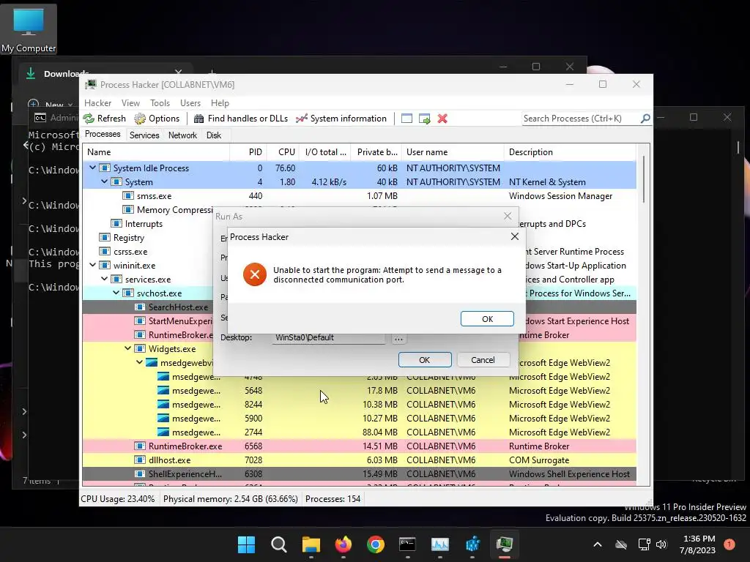Viewport: 750px width, 562px height.
Task: Select the dllhost.exe process row
Action: pos(359,460)
